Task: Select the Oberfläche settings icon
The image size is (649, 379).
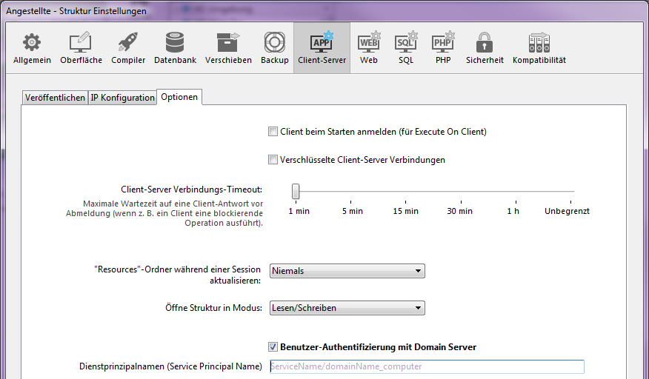Action: [81, 48]
